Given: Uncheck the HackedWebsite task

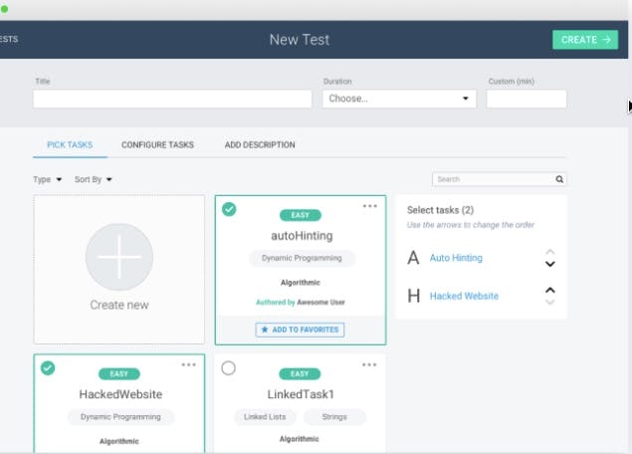Looking at the screenshot, I should pyautogui.click(x=48, y=367).
